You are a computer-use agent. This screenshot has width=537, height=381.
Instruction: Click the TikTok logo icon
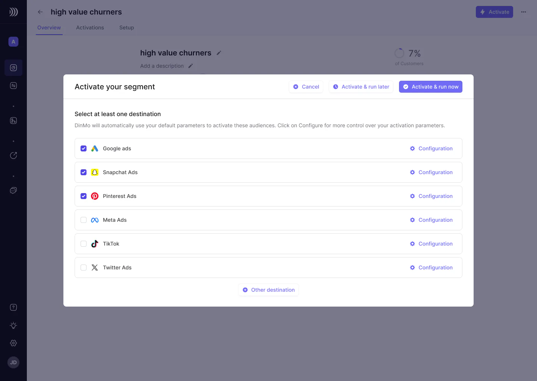pyautogui.click(x=95, y=244)
